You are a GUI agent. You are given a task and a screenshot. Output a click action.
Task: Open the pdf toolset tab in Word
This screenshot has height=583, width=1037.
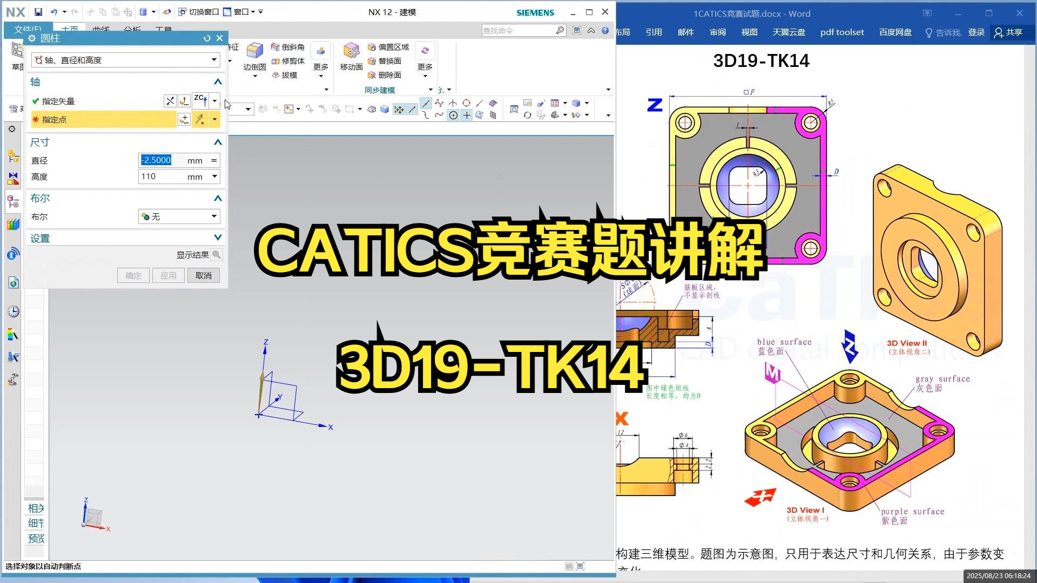tap(842, 32)
